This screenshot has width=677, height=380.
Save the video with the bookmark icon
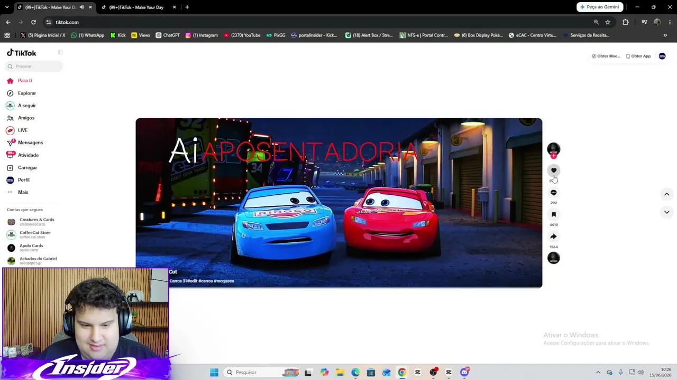pyautogui.click(x=553, y=214)
